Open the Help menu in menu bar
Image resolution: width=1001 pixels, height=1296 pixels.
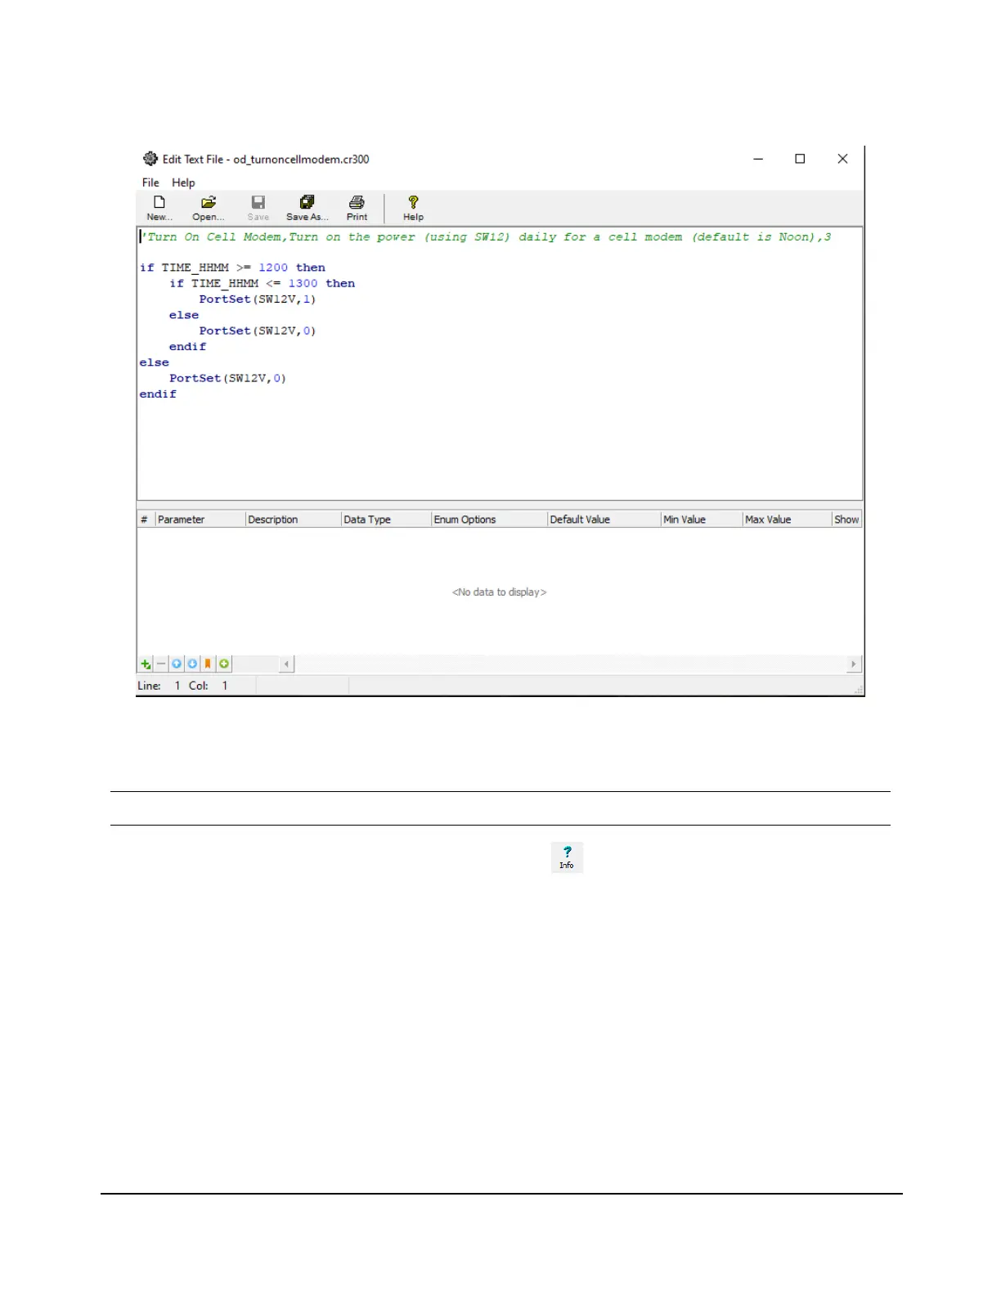click(x=183, y=182)
